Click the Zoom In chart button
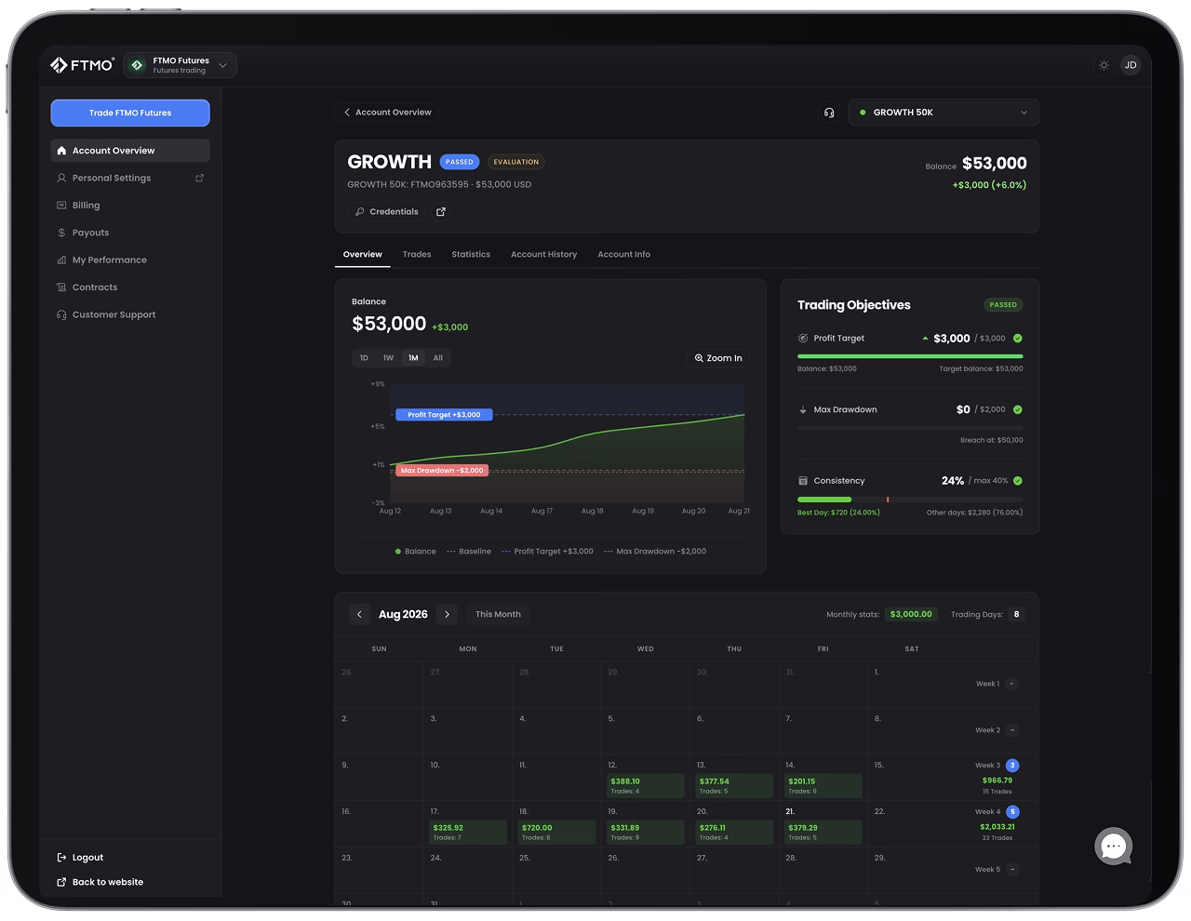 tap(718, 358)
